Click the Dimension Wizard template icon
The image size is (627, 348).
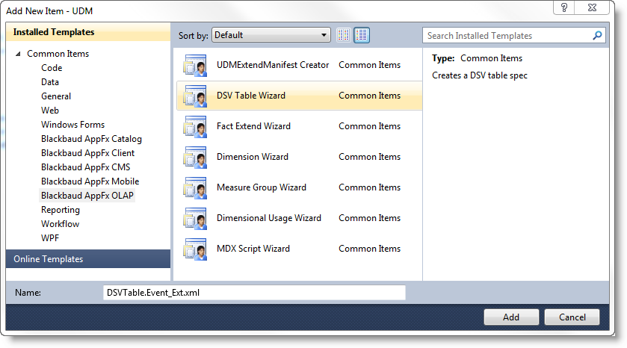click(x=195, y=157)
